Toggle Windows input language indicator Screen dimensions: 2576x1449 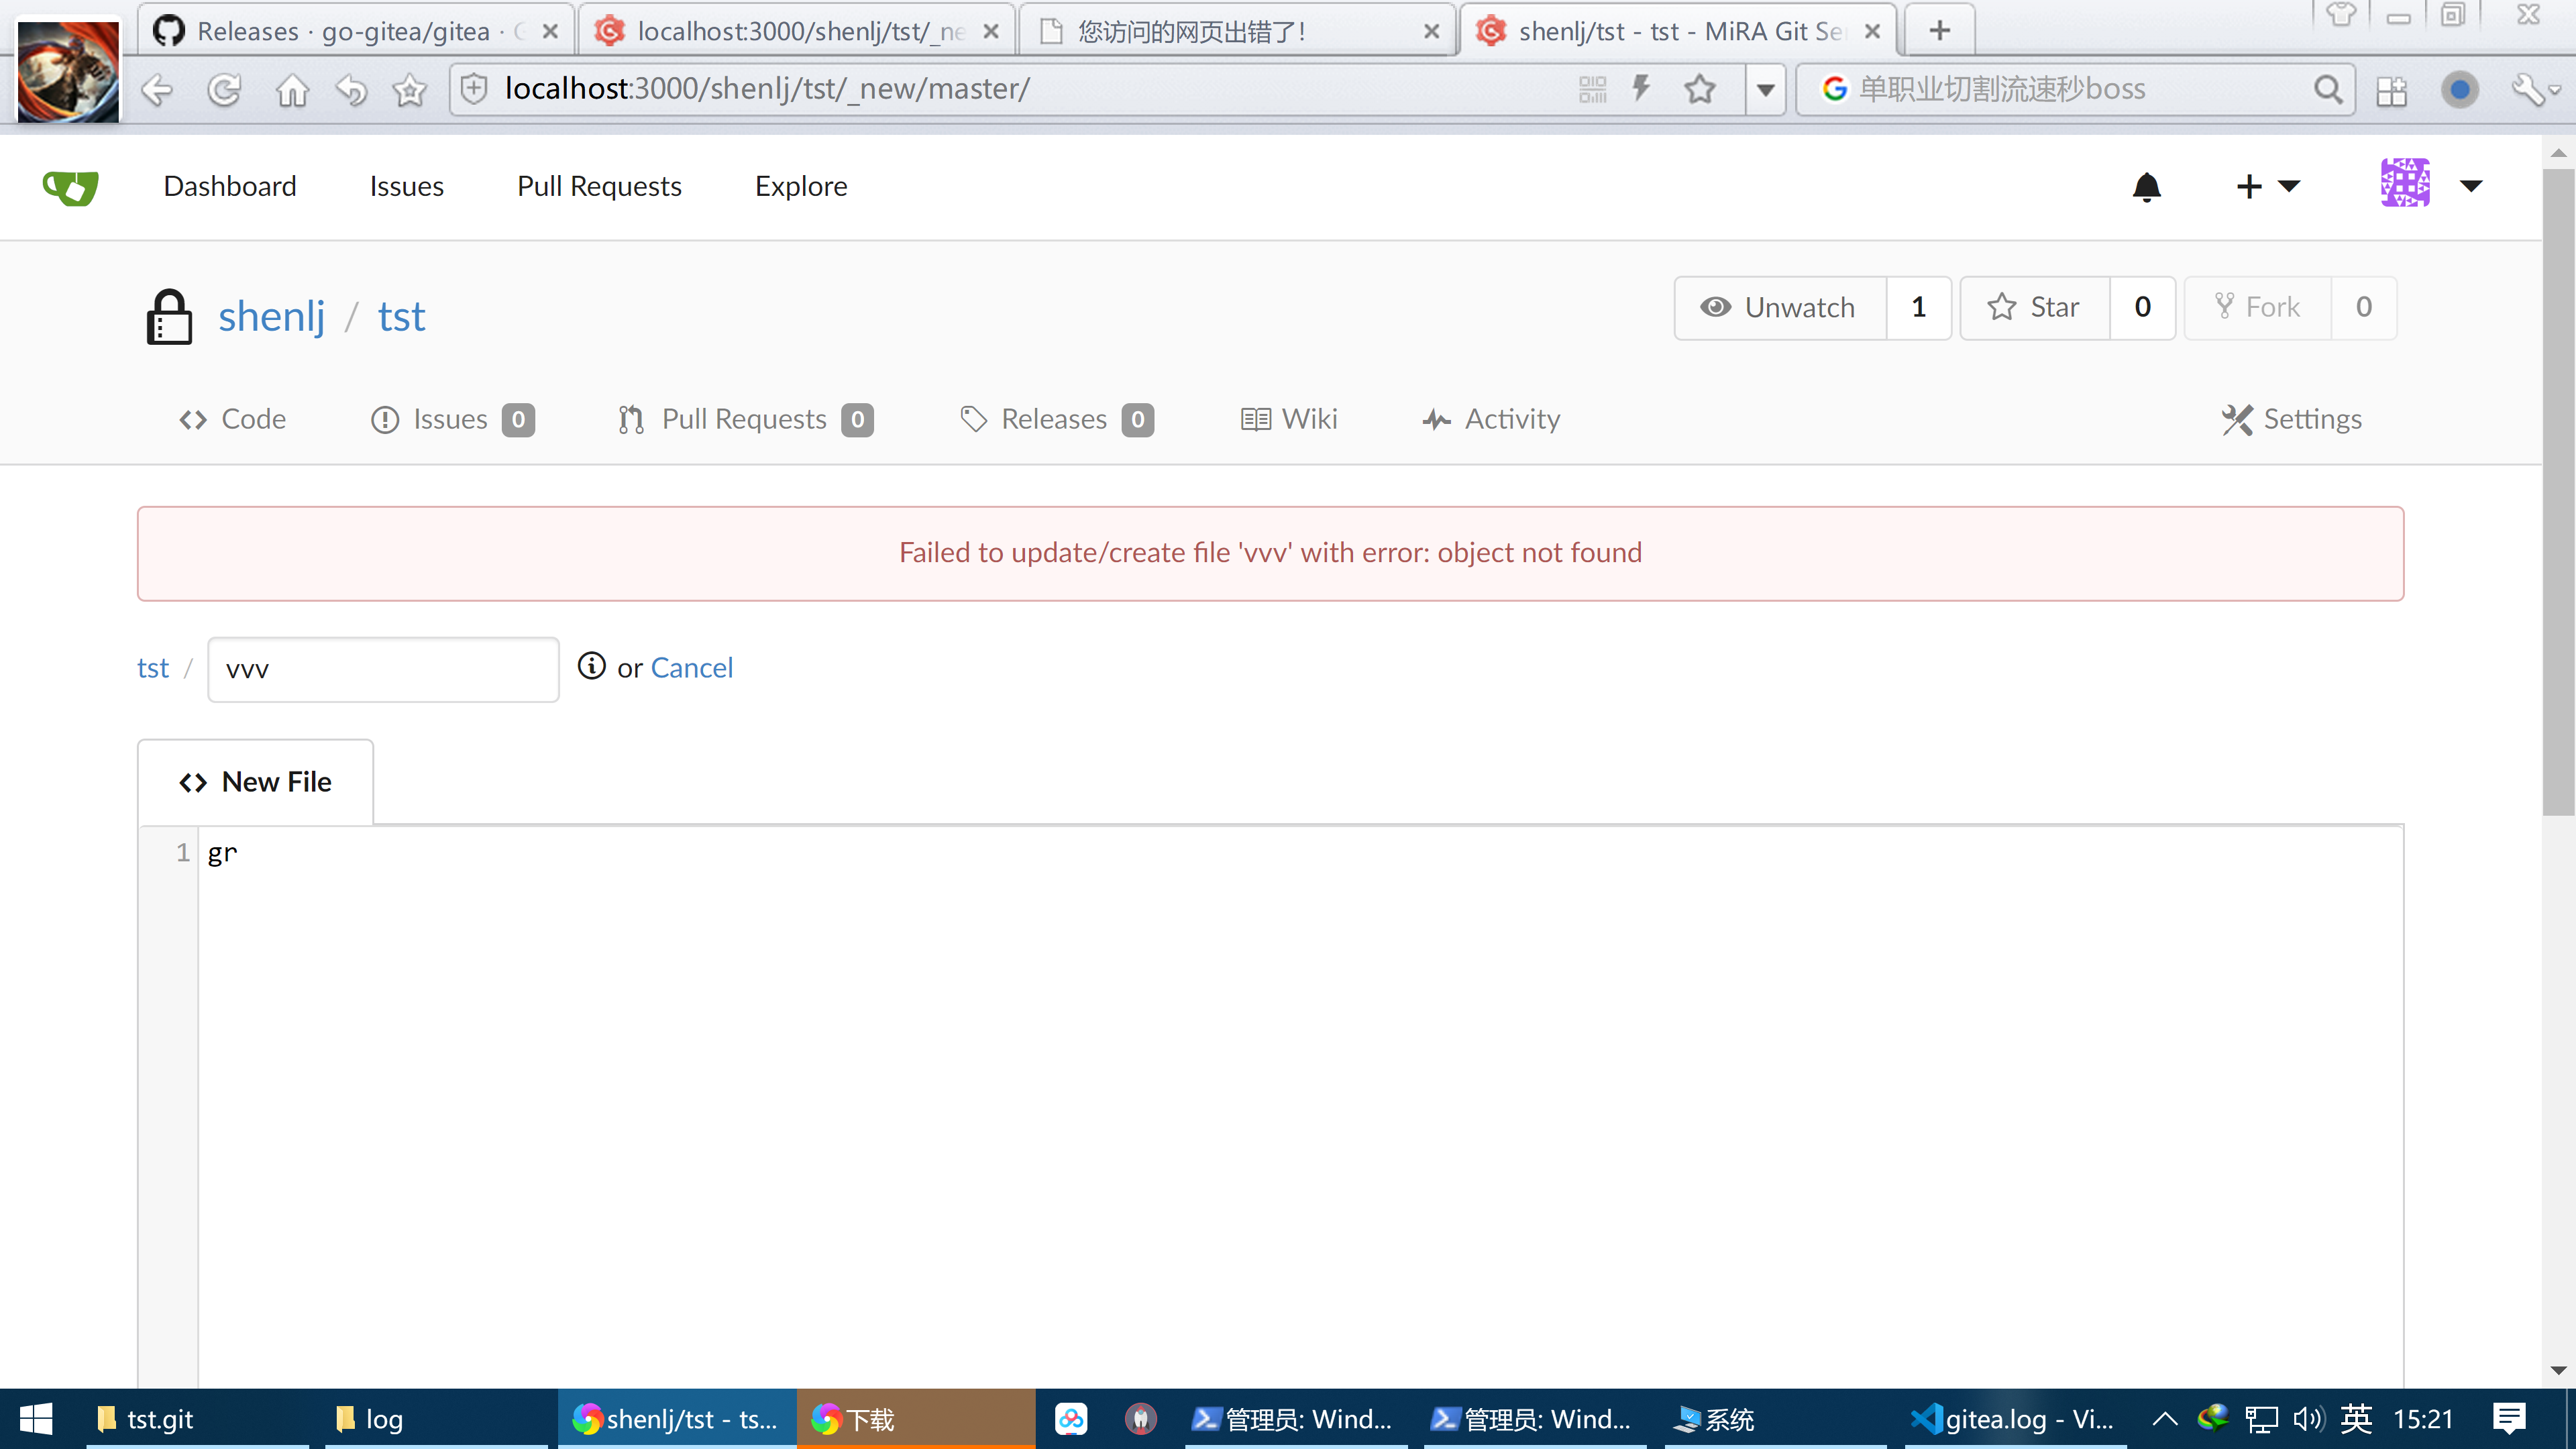[x=2355, y=1418]
